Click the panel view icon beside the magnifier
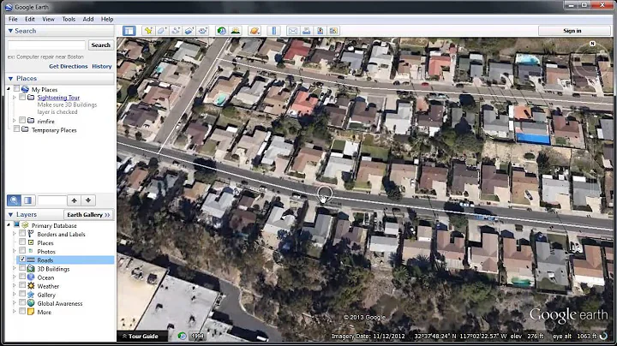Image resolution: width=617 pixels, height=346 pixels. [28, 200]
